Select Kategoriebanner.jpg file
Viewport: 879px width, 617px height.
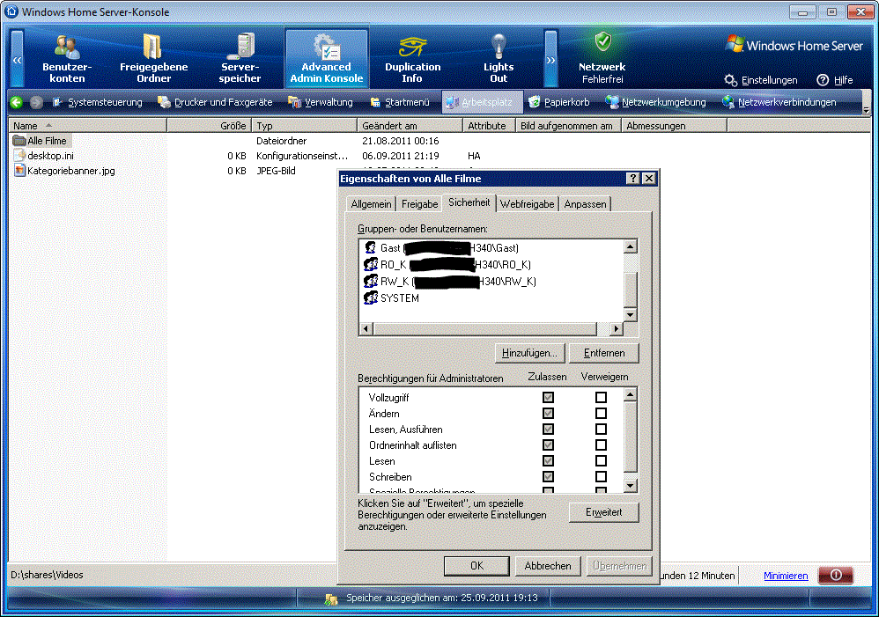click(64, 171)
